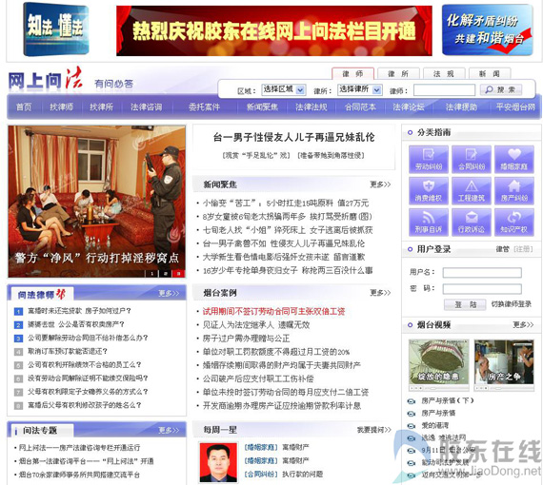Click 我要提问 link in 每周一星
This screenshot has width=543, height=485.
pyautogui.click(x=374, y=430)
